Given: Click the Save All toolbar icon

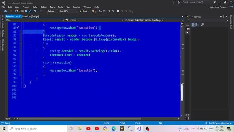Looking at the screenshot, I should (x=30, y=11).
